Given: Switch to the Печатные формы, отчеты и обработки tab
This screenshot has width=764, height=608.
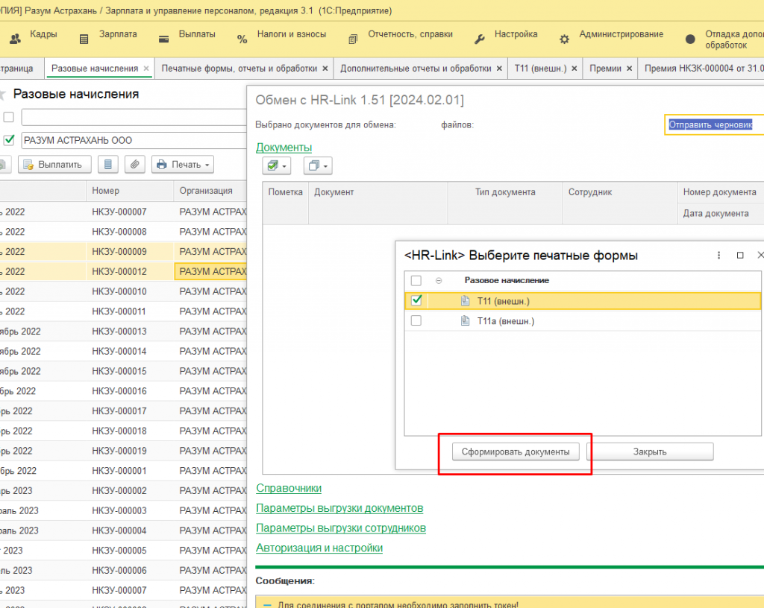Looking at the screenshot, I should click(x=239, y=69).
